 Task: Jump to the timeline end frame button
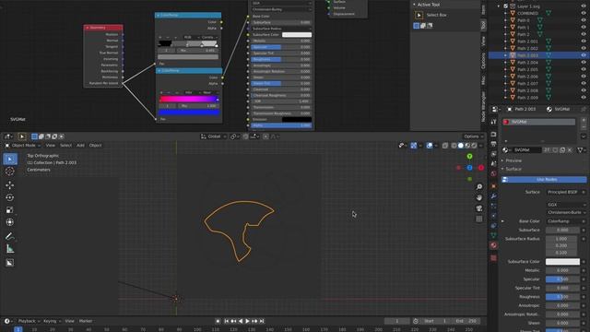(262, 321)
